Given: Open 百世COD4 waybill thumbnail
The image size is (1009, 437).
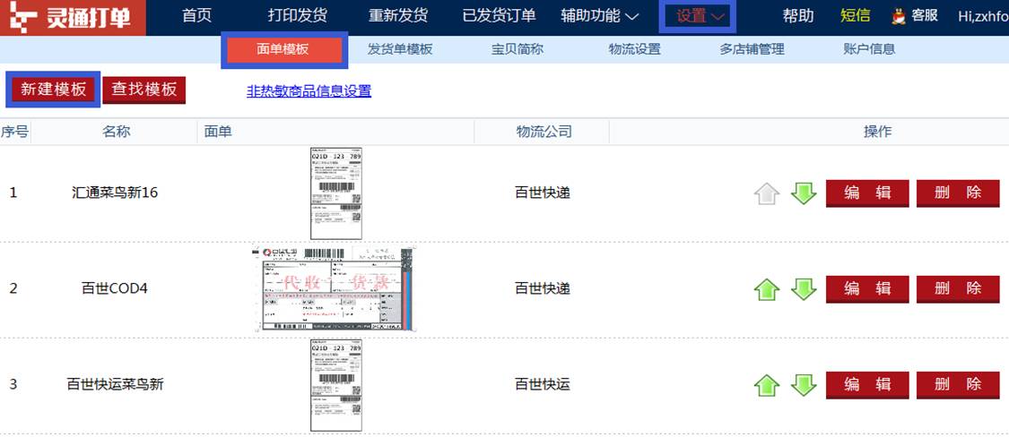Looking at the screenshot, I should point(334,289).
